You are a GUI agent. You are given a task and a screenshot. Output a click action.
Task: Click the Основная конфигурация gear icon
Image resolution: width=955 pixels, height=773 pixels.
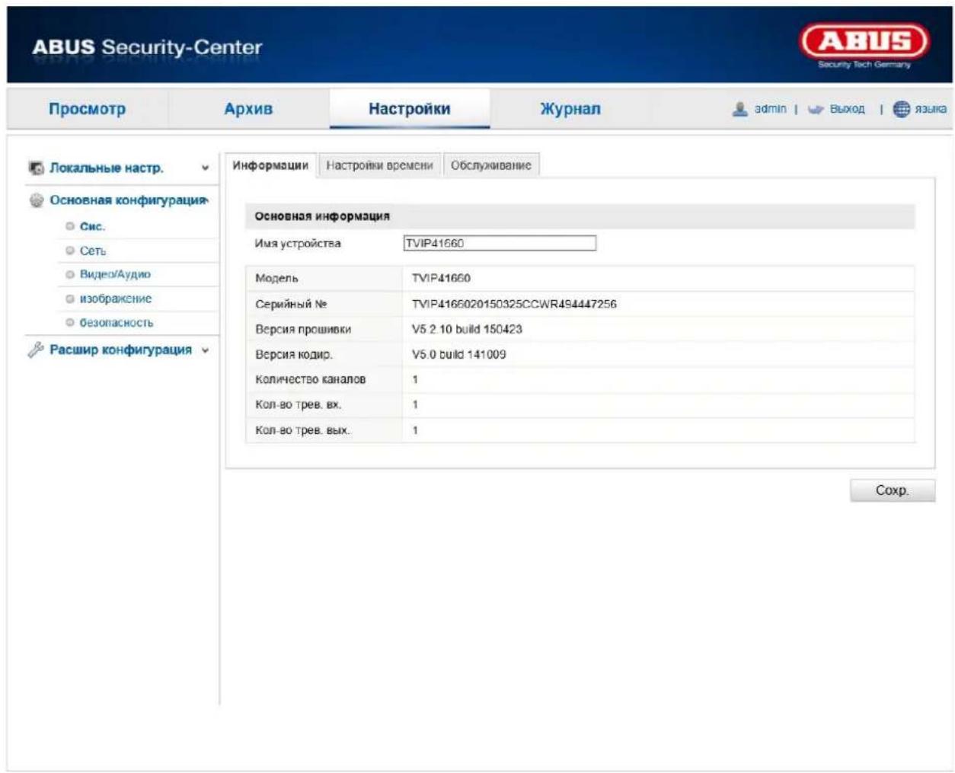tap(36, 200)
